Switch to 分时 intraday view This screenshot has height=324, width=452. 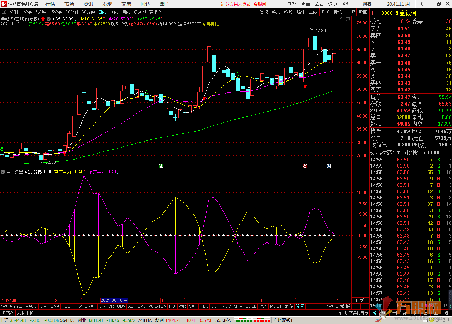[14, 12]
